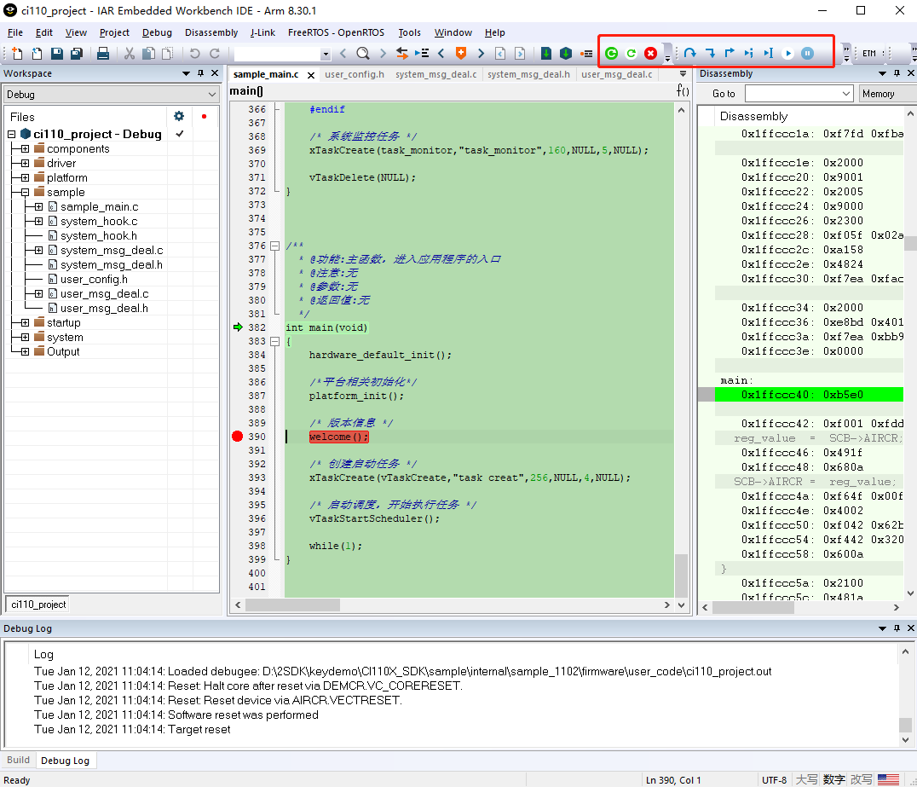
Task: Open Find with the magnifier icon
Action: point(362,54)
